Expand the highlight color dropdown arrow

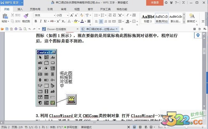(79, 21)
